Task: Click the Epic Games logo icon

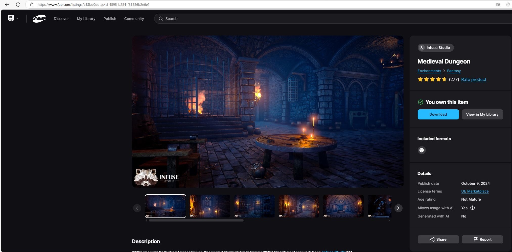Action: pyautogui.click(x=11, y=18)
